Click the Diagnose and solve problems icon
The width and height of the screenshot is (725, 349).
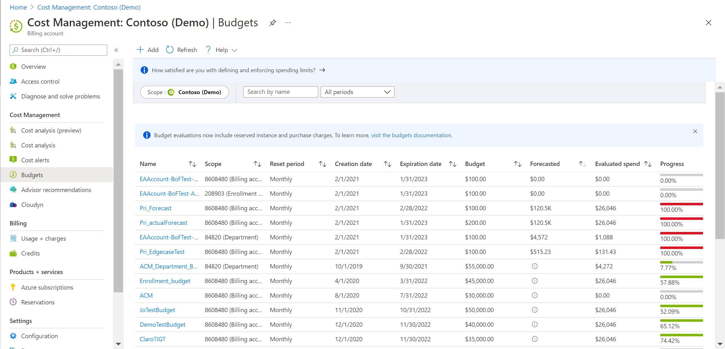click(x=13, y=96)
